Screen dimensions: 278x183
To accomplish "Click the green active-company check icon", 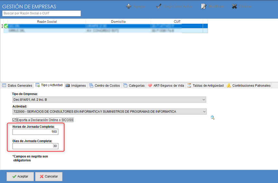I will pos(6,26).
